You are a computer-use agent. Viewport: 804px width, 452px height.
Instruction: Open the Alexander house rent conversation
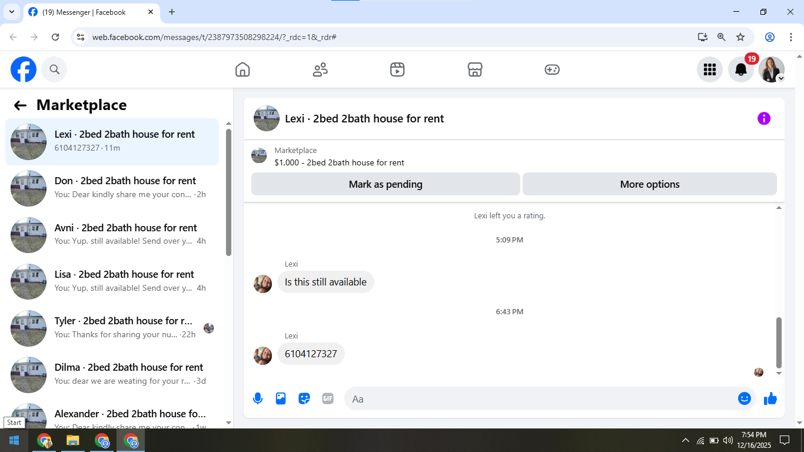(x=112, y=415)
